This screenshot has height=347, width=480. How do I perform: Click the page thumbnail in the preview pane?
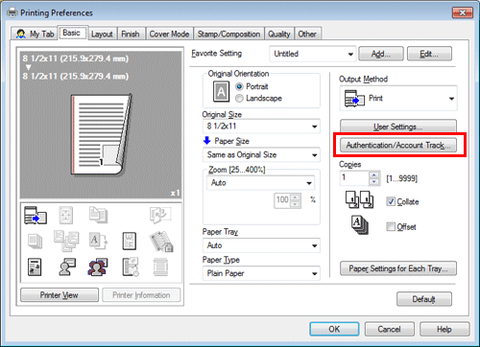pos(101,134)
